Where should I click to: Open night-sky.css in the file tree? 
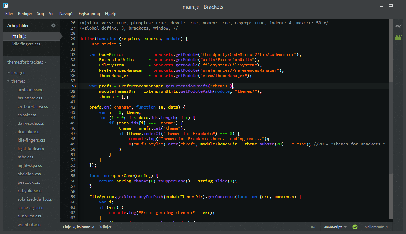pyautogui.click(x=30, y=165)
